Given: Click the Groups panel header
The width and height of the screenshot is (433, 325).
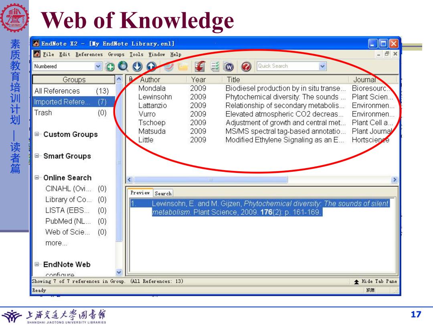Looking at the screenshot, I should pyautogui.click(x=74, y=79).
